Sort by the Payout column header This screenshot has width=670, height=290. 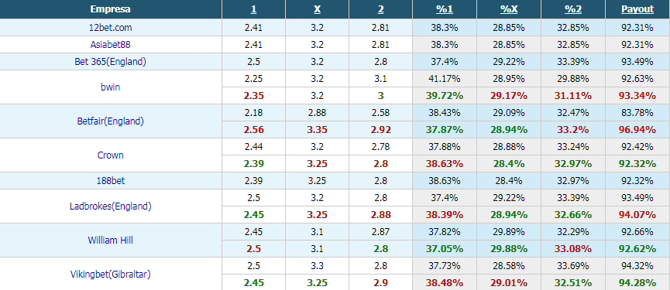637,9
